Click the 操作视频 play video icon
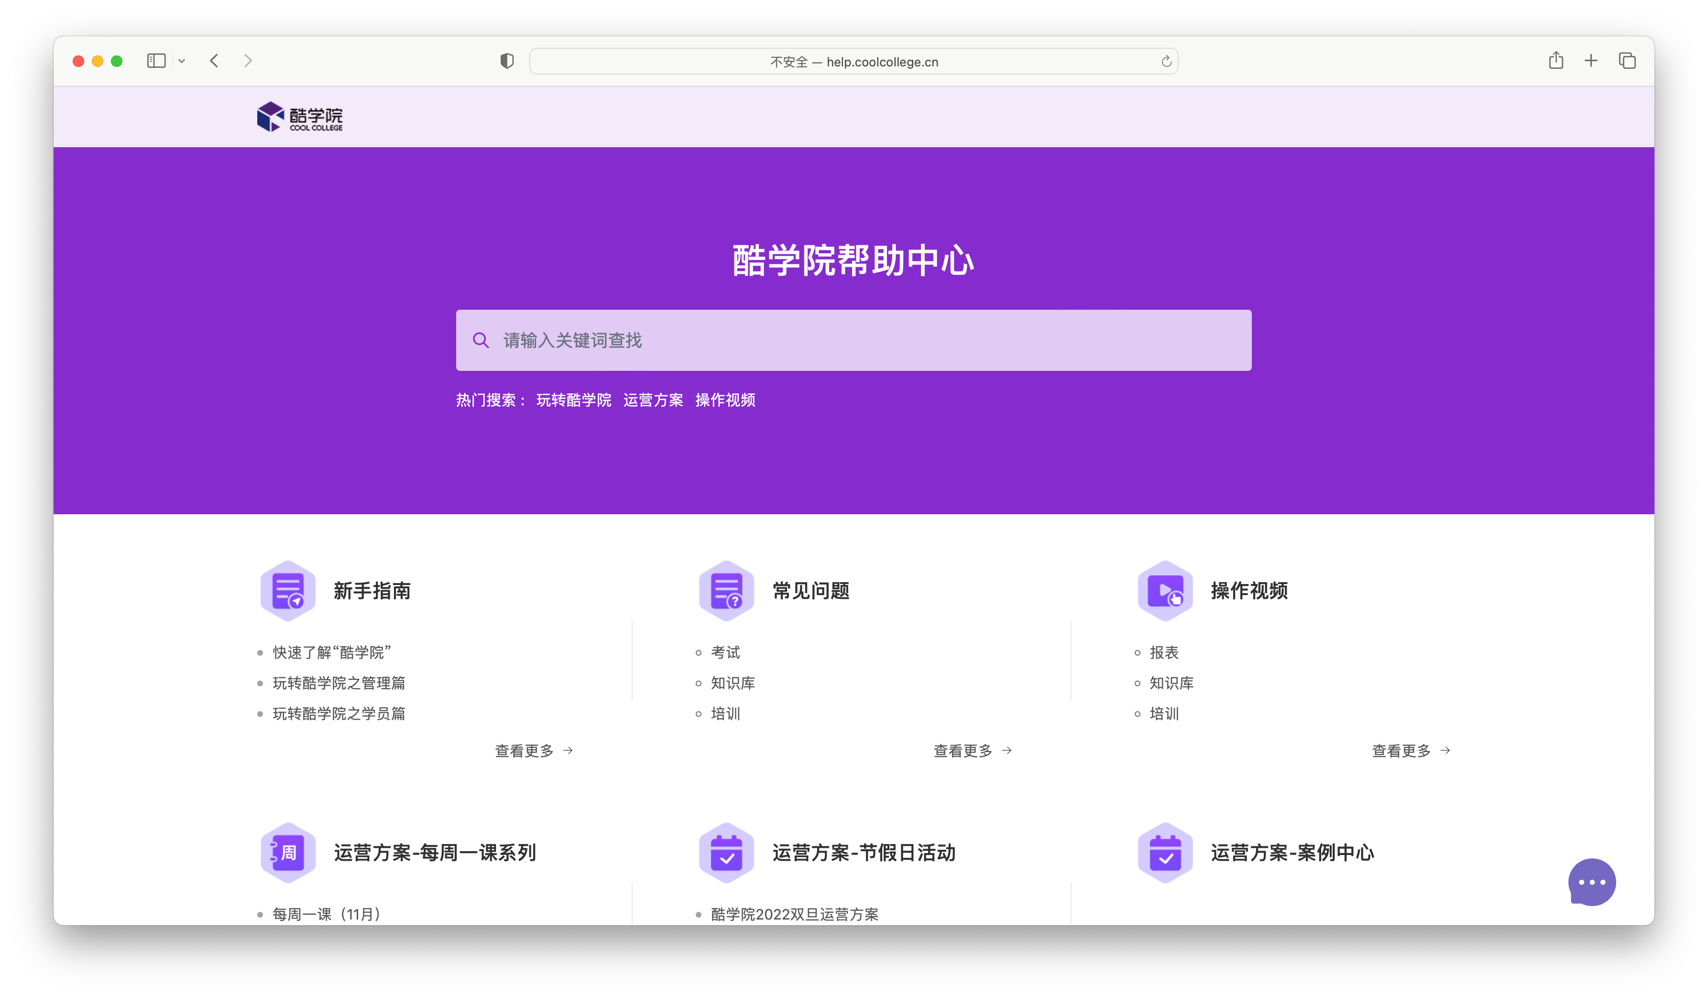This screenshot has width=1708, height=996. tap(1165, 591)
